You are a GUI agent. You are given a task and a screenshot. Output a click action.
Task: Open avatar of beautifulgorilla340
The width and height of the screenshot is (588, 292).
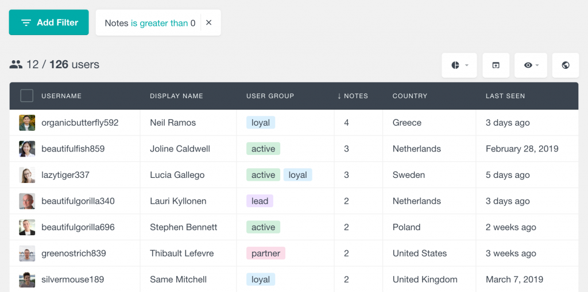coord(27,201)
